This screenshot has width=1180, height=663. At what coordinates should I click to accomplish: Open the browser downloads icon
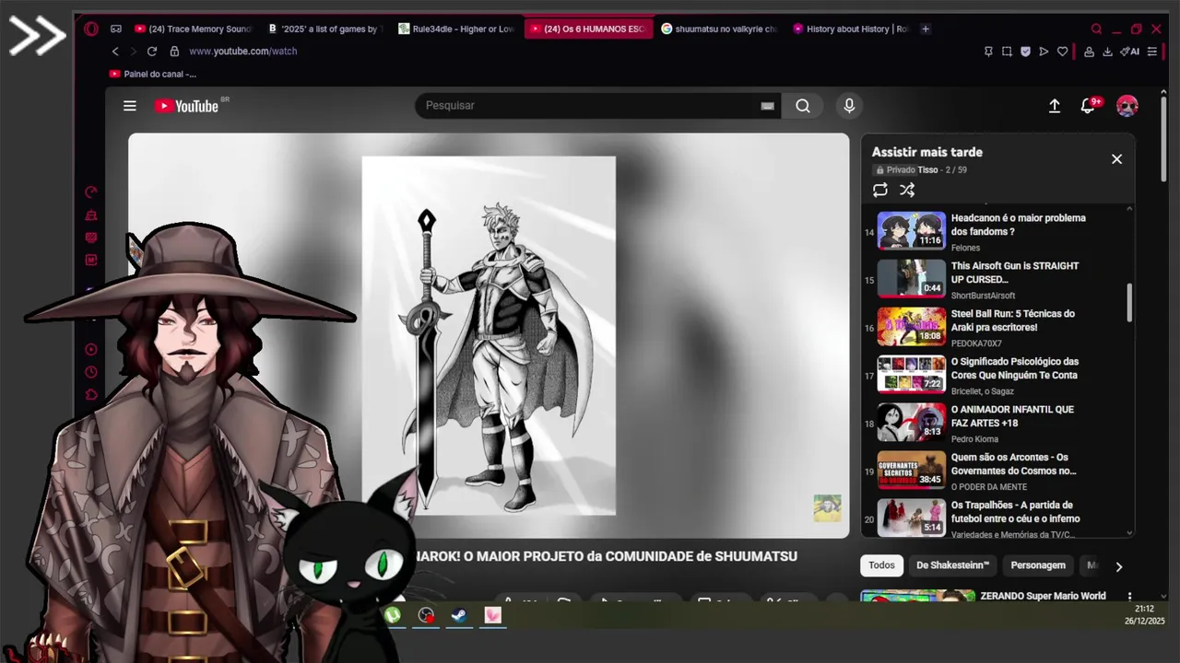tap(1109, 52)
